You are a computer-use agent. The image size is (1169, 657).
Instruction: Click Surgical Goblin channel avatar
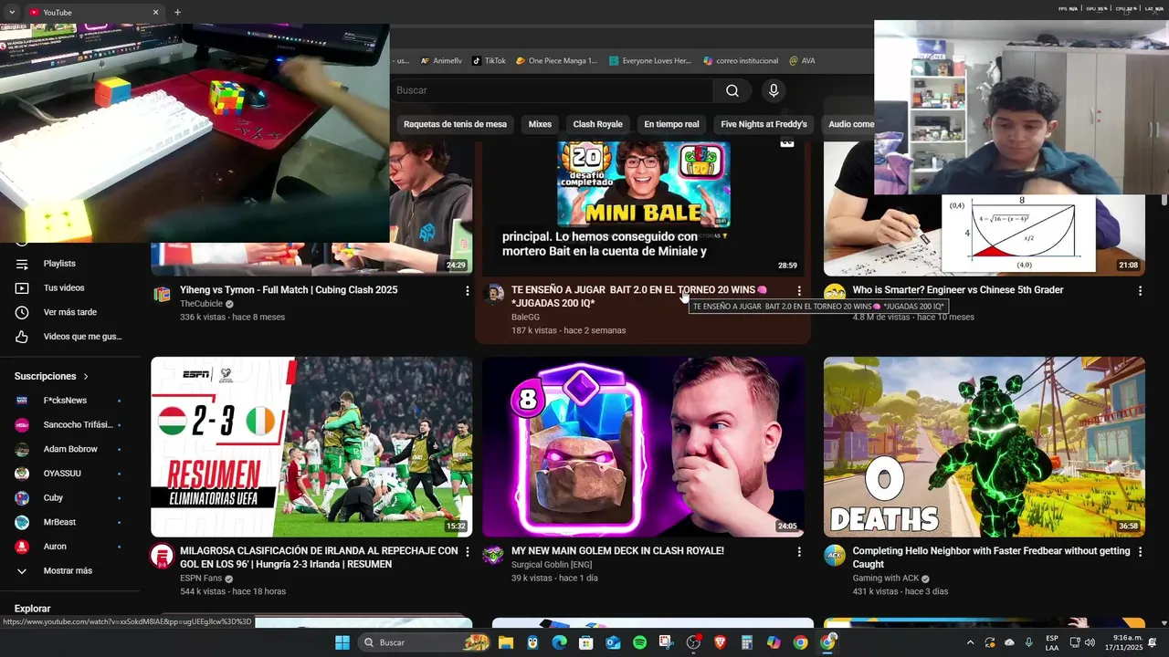coord(493,556)
